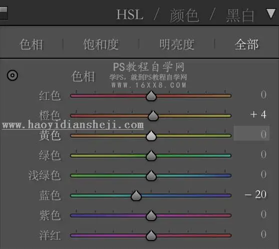
Task: Click the 橙色 hue slider handle
Action: click(153, 116)
